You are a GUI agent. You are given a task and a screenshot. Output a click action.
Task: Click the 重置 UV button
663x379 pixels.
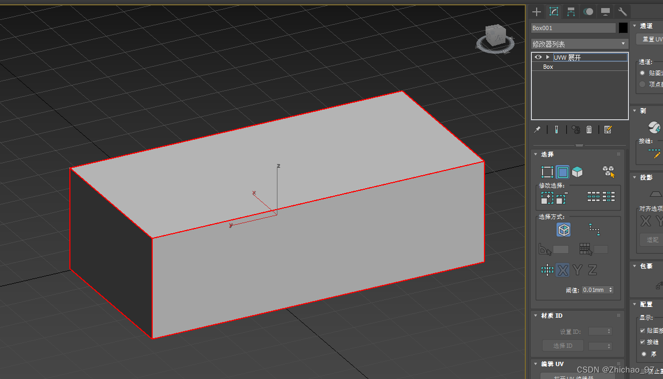(x=650, y=39)
